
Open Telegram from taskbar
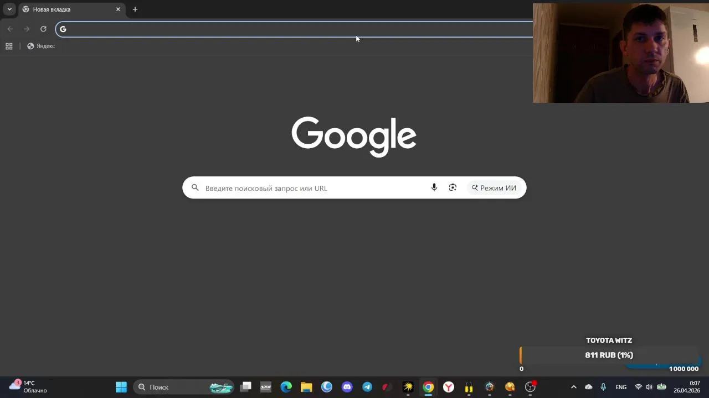[x=367, y=387]
